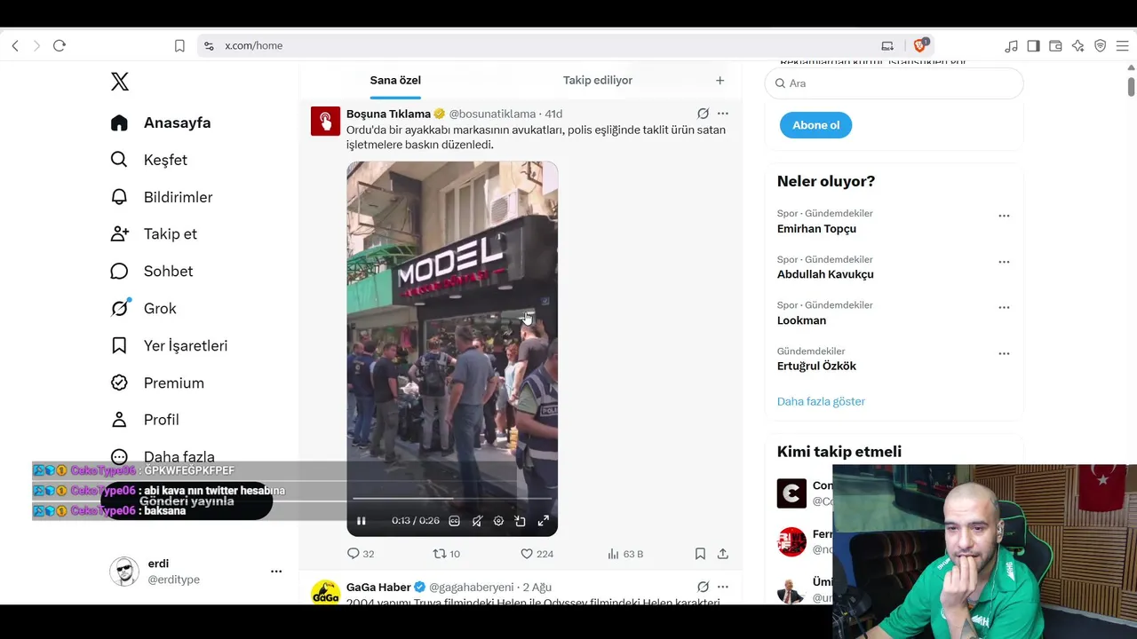1137x639 pixels.
Task: Open the media playlist music icon
Action: click(1012, 46)
